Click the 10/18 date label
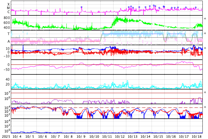This screenshot has width=208, height=139. point(197,136)
